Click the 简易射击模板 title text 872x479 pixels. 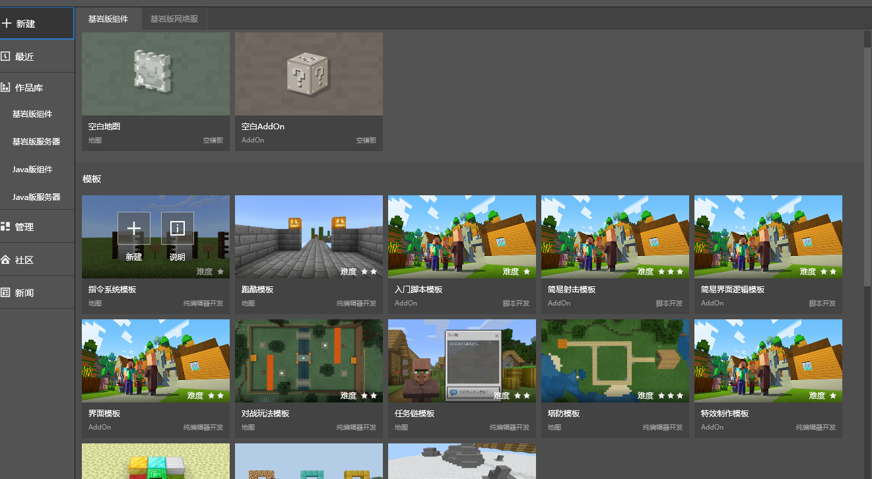572,290
